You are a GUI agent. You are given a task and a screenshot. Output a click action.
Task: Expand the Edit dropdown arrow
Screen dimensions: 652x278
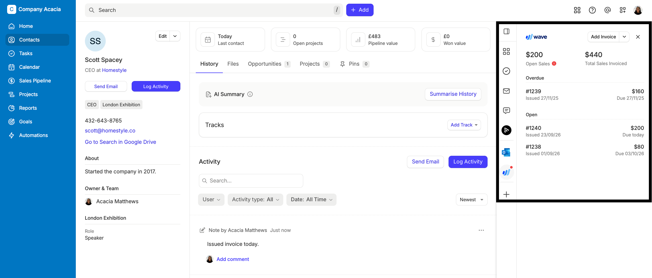tap(175, 36)
